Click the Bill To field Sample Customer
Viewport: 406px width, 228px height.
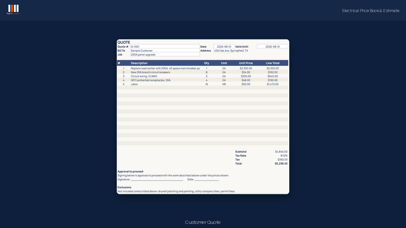click(x=165, y=51)
